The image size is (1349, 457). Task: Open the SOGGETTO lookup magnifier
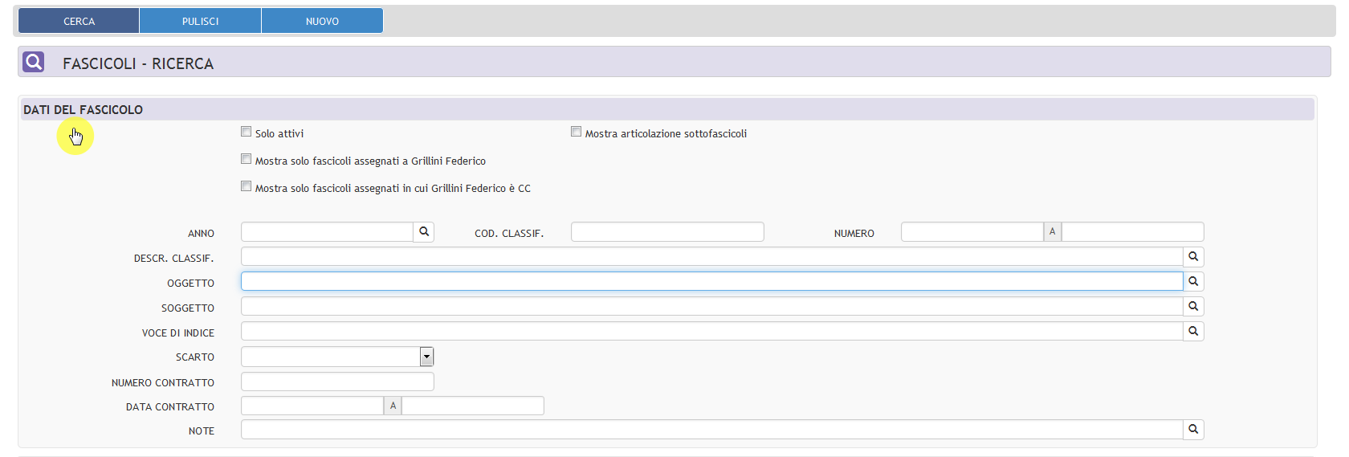tap(1193, 307)
